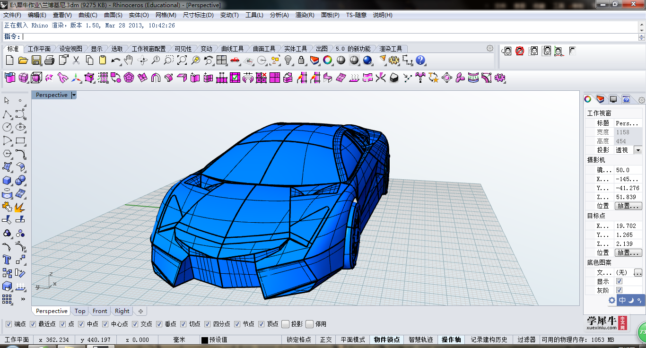Viewport: 646px width, 348px height.
Task: Click the New file icon
Action: pyautogui.click(x=10, y=60)
